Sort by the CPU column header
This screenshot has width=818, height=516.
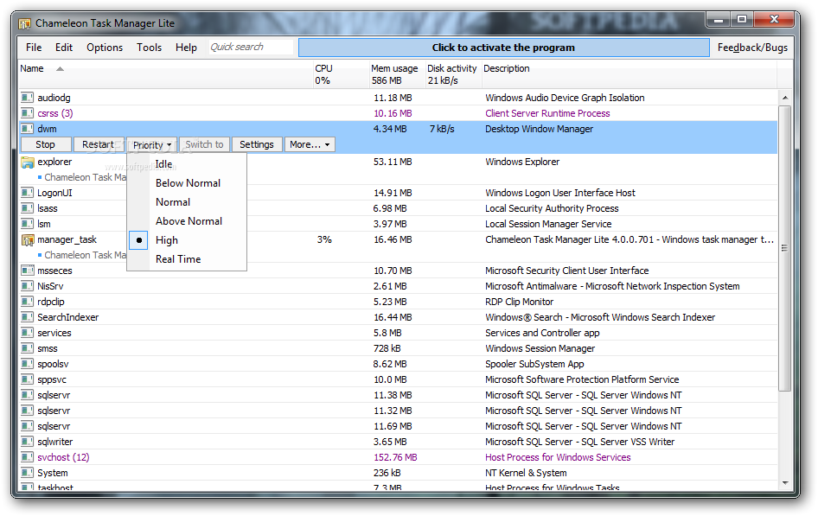[x=323, y=69]
